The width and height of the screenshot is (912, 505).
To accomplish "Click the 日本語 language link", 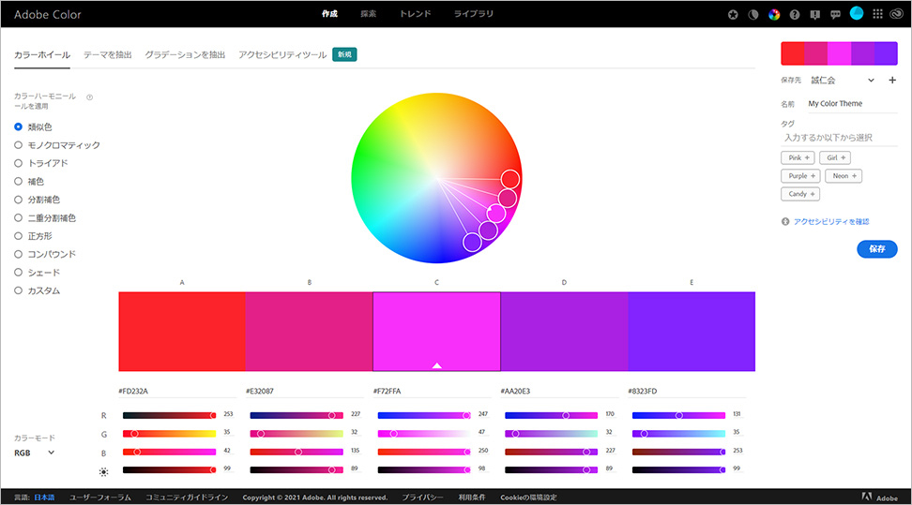I will coord(44,498).
